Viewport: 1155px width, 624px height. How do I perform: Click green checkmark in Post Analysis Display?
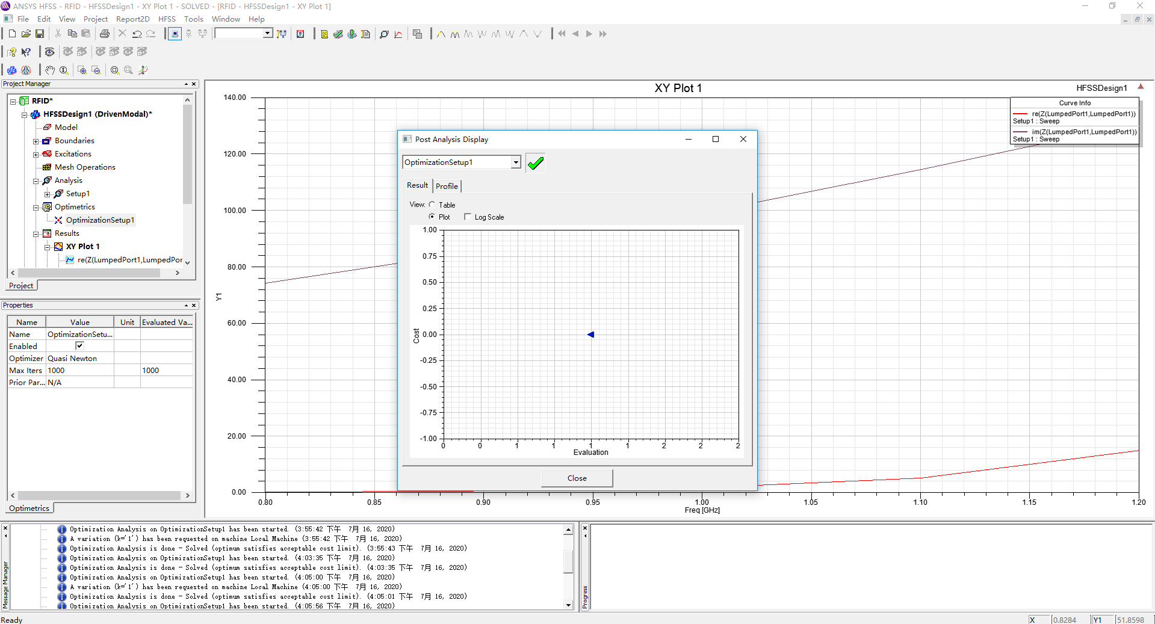[535, 162]
